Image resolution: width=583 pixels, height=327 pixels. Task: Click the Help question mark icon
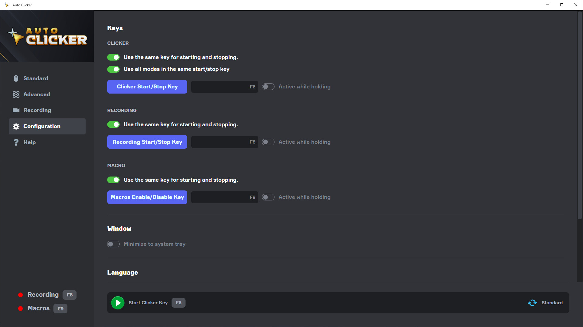[x=16, y=142]
